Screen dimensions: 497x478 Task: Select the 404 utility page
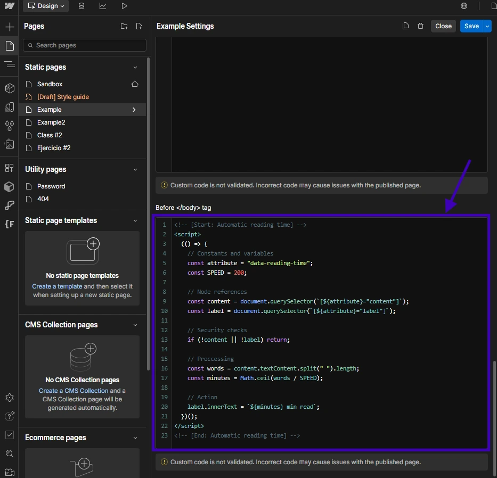pos(43,199)
